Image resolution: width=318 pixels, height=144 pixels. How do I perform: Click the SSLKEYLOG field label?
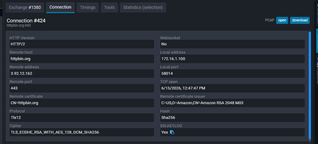(x=171, y=126)
